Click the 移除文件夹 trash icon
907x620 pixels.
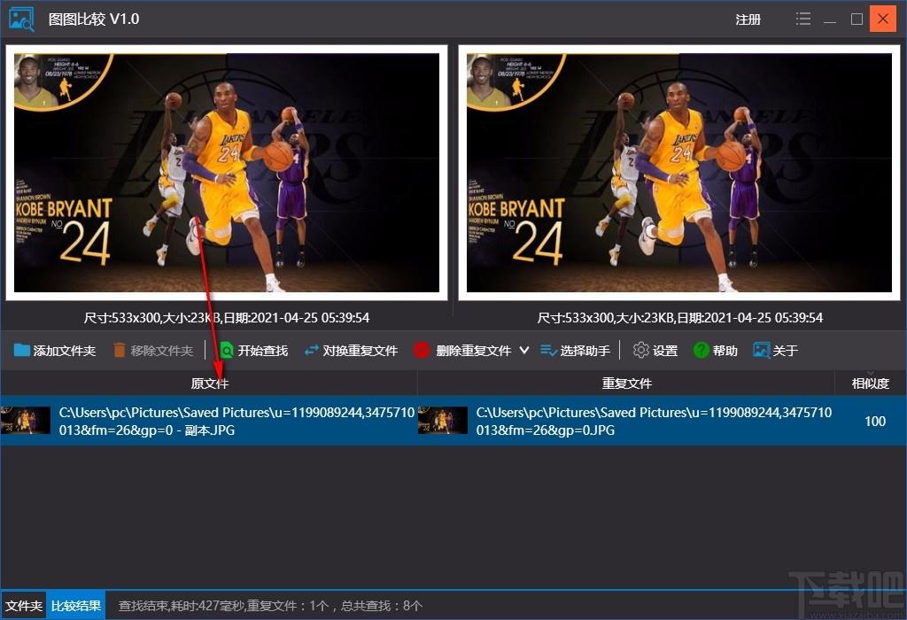pyautogui.click(x=120, y=350)
